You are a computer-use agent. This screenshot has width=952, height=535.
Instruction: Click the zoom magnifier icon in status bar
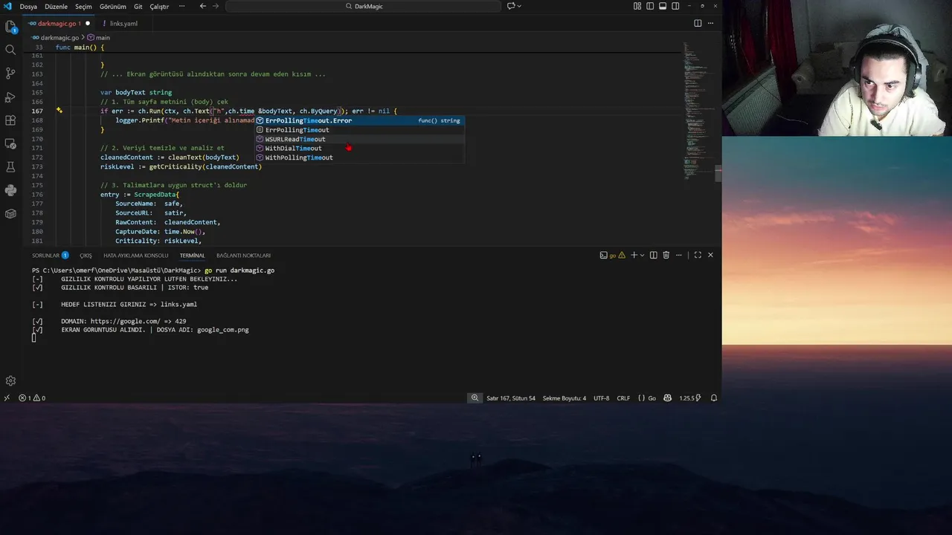(x=475, y=398)
